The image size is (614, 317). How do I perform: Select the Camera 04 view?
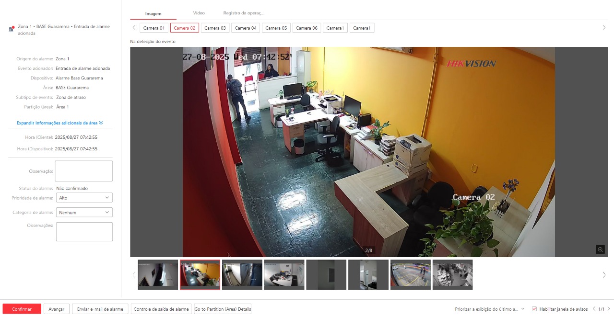point(246,27)
